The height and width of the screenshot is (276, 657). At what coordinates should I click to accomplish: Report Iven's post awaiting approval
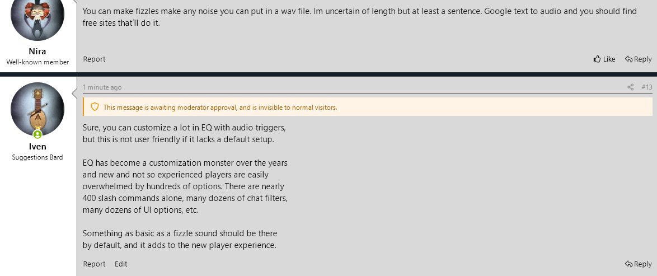(x=94, y=264)
